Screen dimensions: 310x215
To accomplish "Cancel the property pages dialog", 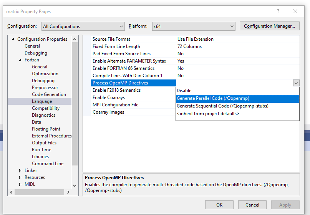I will coord(252,205).
